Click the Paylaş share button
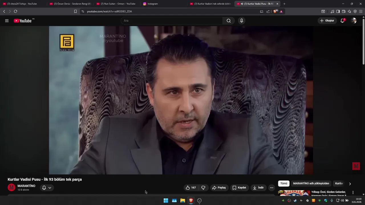This screenshot has height=205, width=365. (219, 188)
